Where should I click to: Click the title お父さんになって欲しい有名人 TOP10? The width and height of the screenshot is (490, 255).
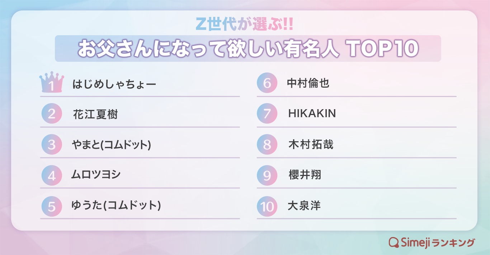(x=248, y=49)
